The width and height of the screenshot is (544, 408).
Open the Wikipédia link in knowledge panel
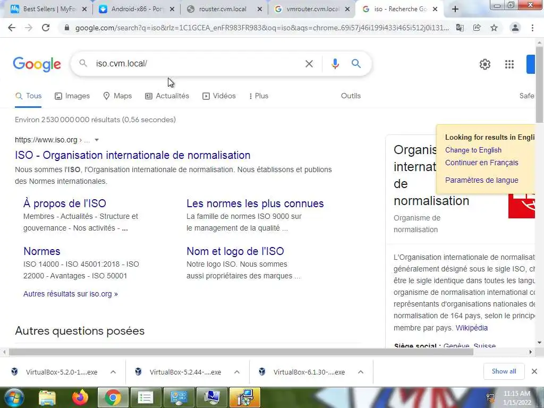472,328
